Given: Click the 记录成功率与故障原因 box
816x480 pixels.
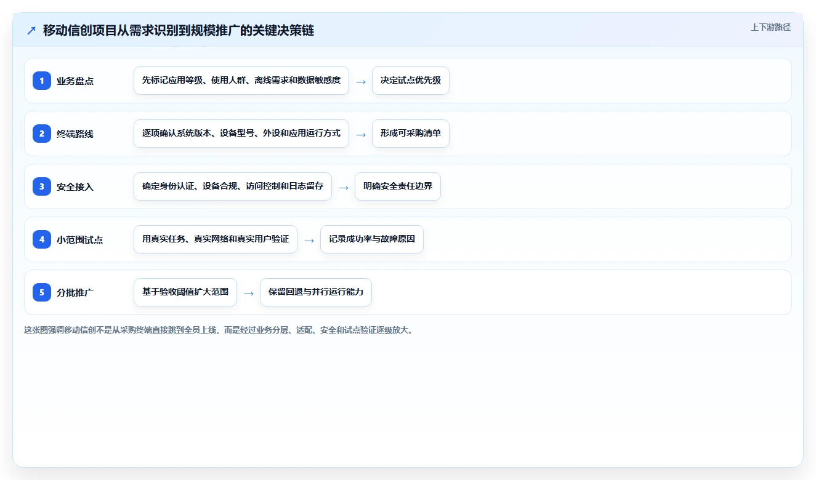Looking at the screenshot, I should 372,239.
